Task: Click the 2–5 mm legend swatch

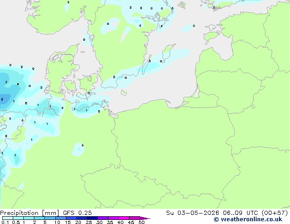Action: (39, 218)
